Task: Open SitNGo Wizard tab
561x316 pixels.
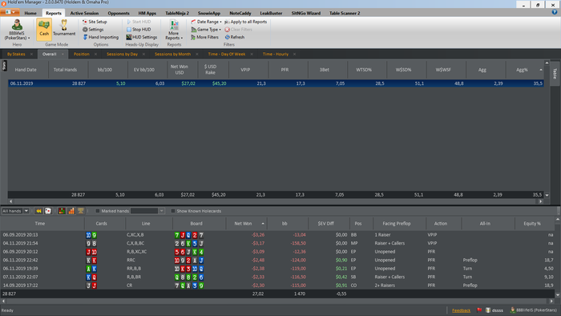Action: (x=306, y=14)
